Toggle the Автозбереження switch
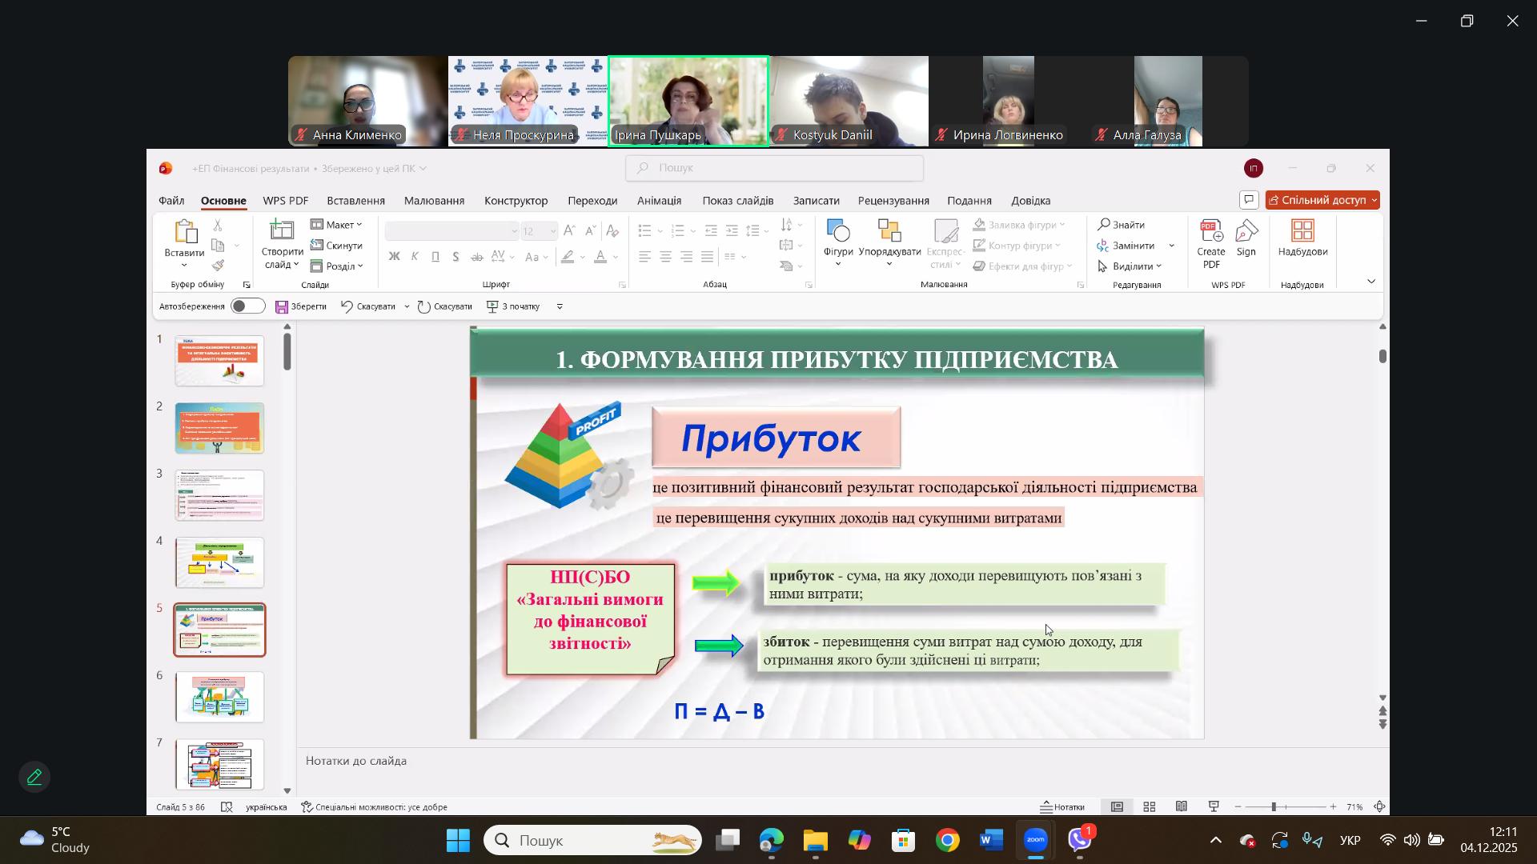The width and height of the screenshot is (1537, 864). [247, 306]
